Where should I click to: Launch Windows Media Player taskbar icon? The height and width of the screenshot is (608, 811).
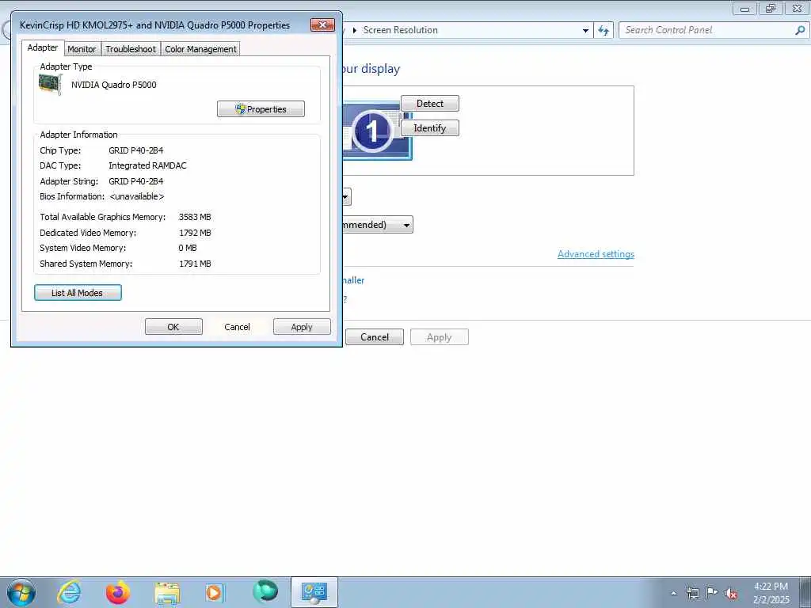tap(215, 592)
